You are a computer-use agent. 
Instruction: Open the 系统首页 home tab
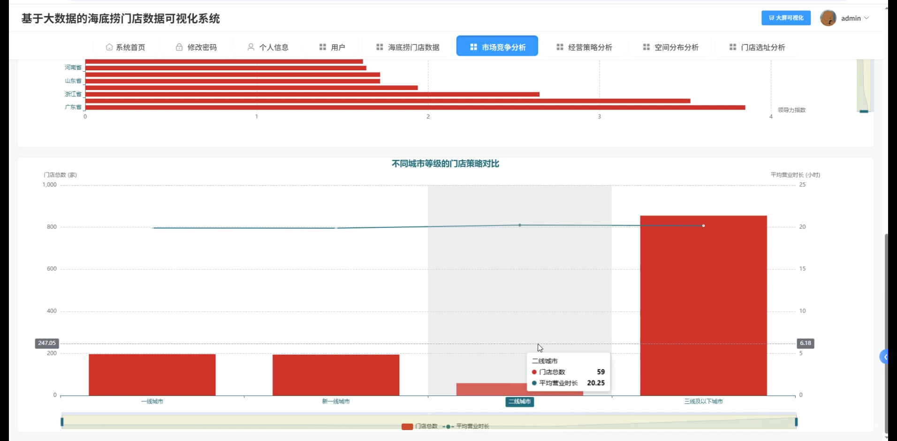pyautogui.click(x=125, y=47)
